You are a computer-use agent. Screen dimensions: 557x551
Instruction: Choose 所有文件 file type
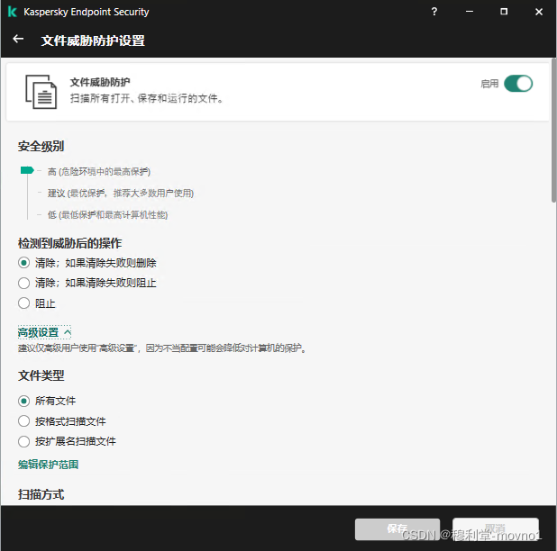pyautogui.click(x=47, y=401)
